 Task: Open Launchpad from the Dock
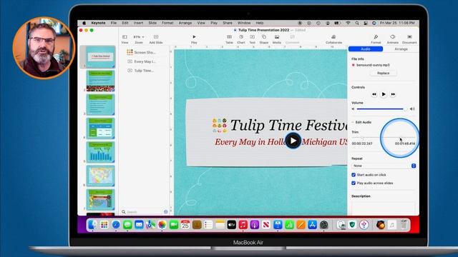(x=104, y=225)
